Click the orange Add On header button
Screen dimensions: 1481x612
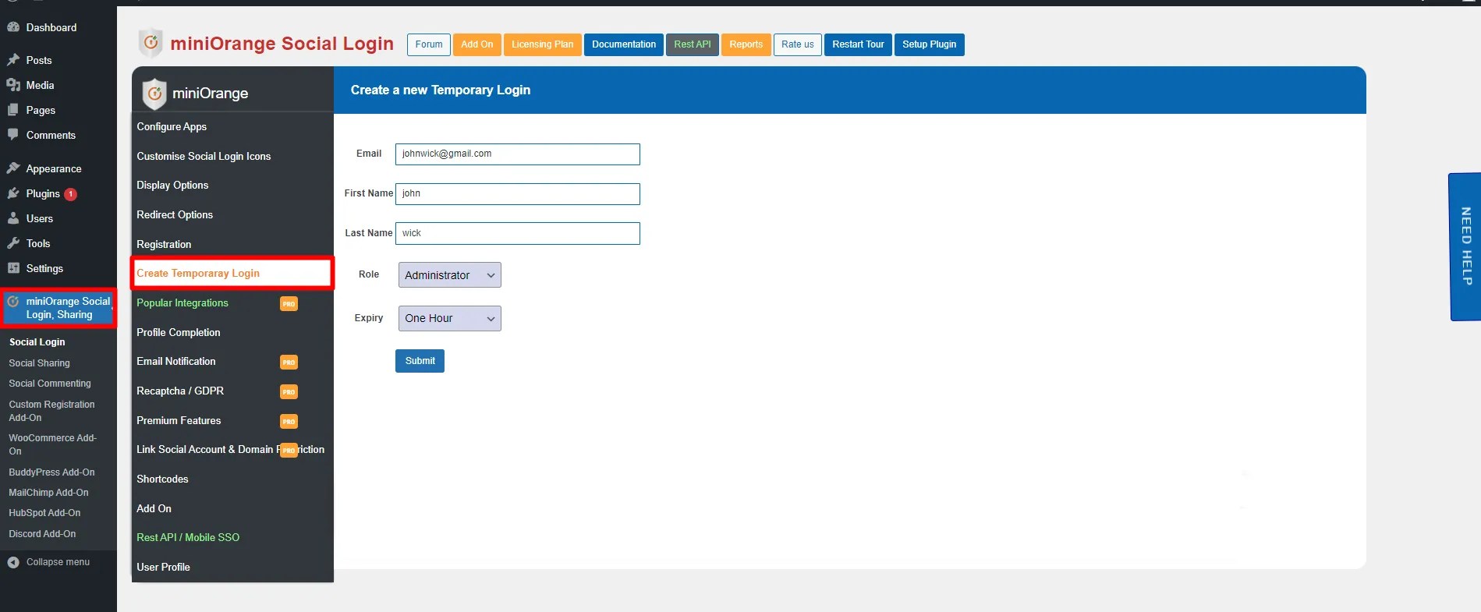(x=477, y=44)
